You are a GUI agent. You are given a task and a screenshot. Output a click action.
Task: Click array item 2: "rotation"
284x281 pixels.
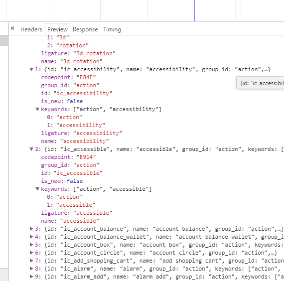68,45
